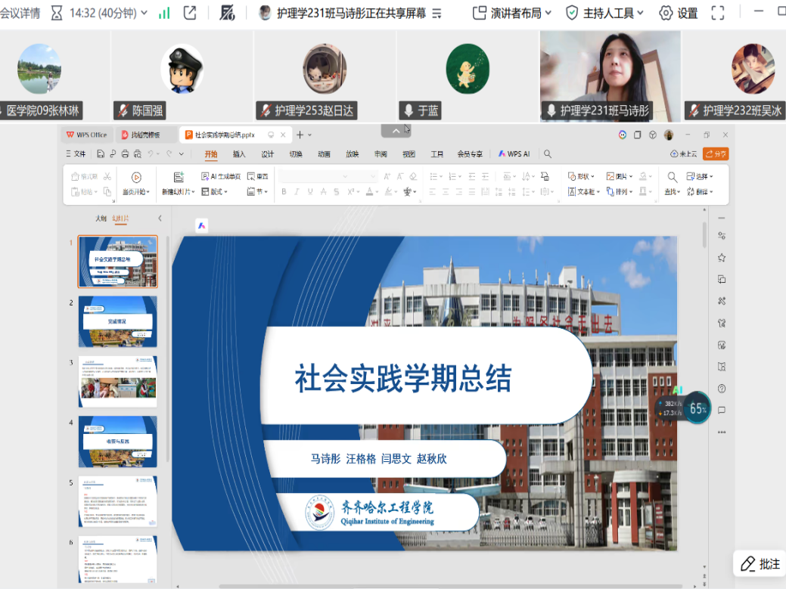Toggle bold formatting in ribbon
The width and height of the screenshot is (786, 589).
(284, 192)
